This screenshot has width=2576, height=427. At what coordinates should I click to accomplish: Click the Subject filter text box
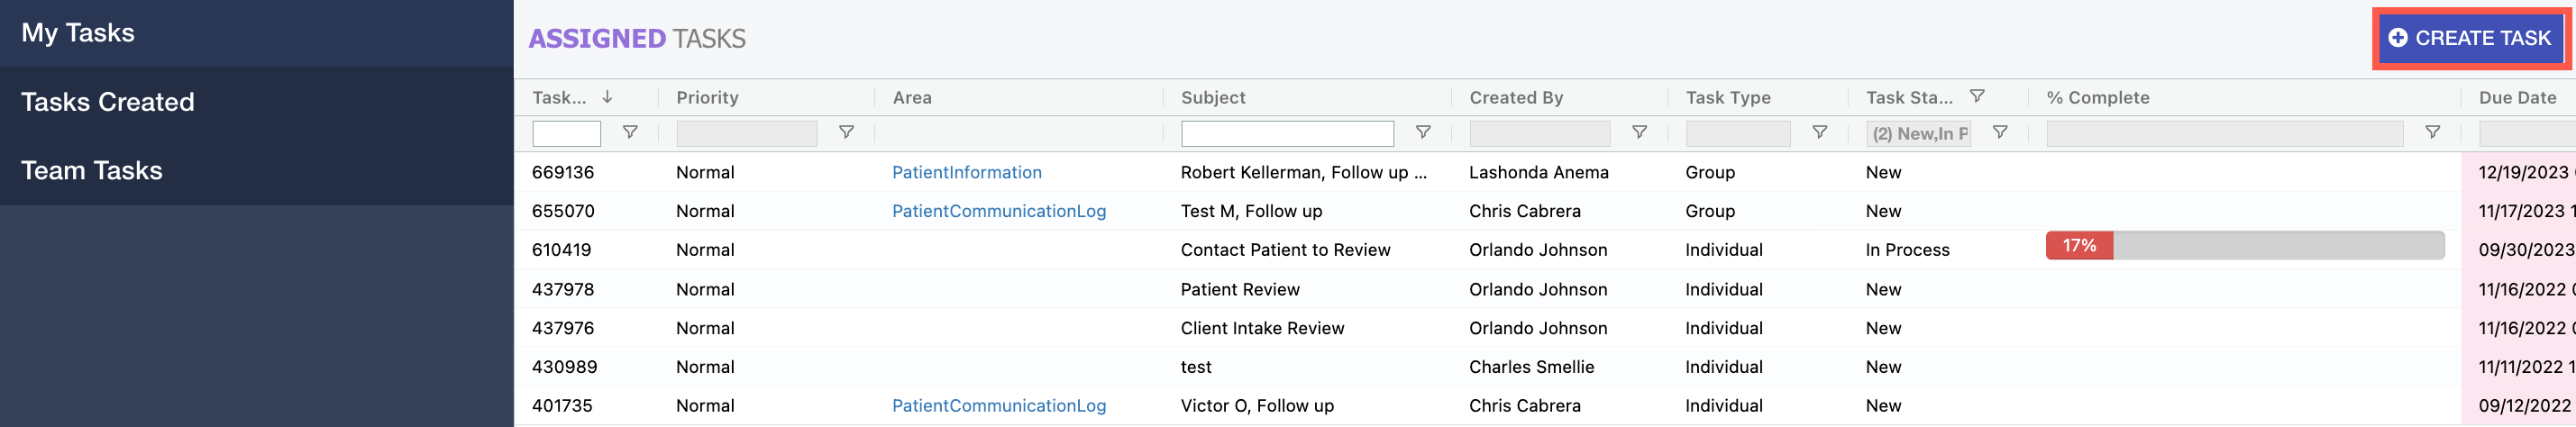coord(1287,133)
